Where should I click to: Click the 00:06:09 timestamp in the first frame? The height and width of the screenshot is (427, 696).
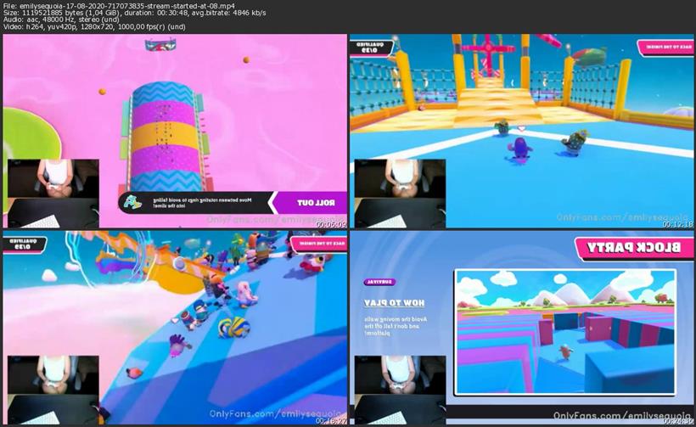point(331,224)
